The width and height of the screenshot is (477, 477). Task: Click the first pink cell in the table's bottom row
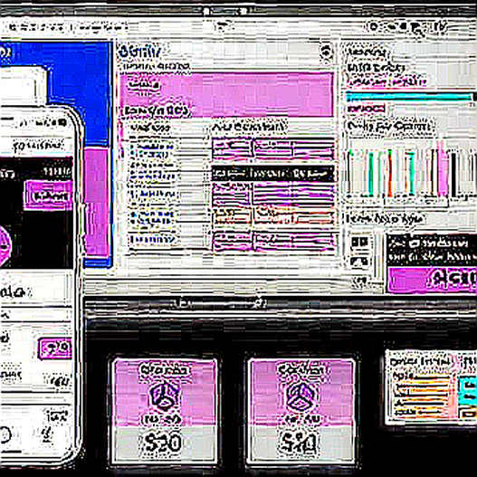[x=232, y=241]
